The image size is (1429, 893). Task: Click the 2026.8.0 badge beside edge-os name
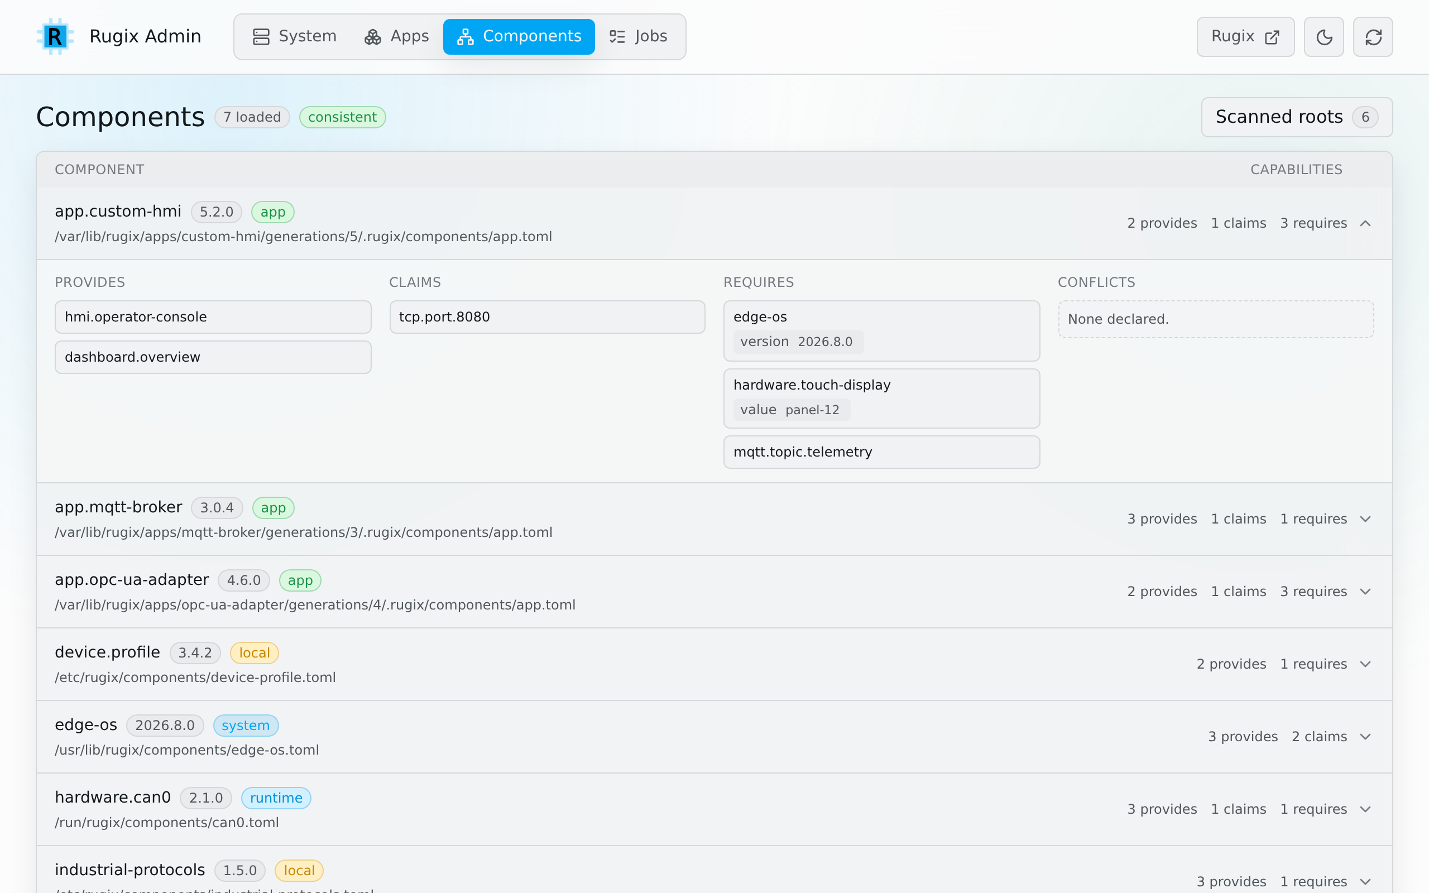[165, 726]
